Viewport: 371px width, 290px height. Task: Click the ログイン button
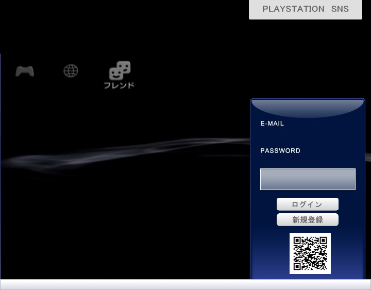coord(307,204)
